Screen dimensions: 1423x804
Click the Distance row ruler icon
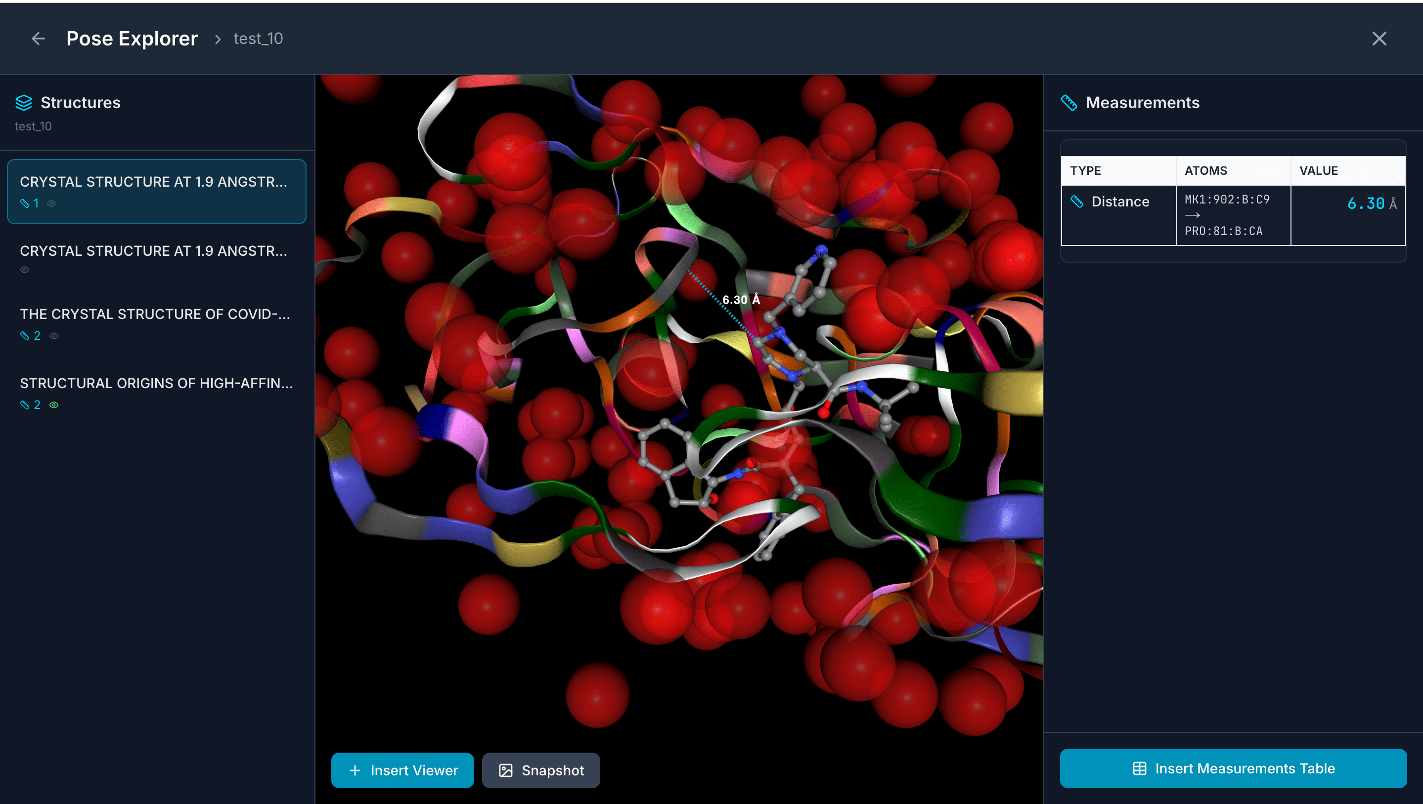coord(1077,201)
